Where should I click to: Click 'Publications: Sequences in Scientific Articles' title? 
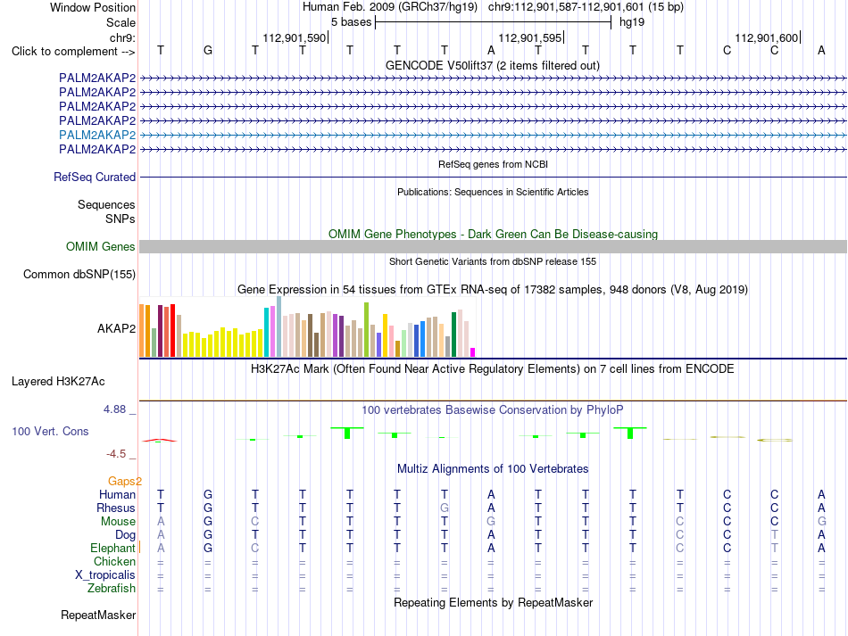(x=493, y=192)
